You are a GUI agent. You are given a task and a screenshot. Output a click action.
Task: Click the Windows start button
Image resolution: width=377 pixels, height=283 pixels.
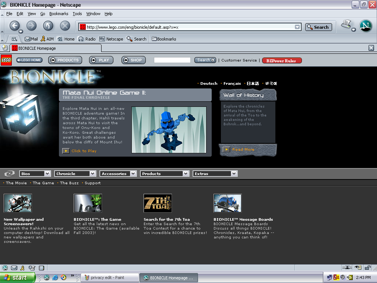(18, 277)
